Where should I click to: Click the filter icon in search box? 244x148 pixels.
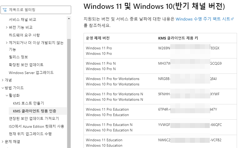[x=5, y=10]
